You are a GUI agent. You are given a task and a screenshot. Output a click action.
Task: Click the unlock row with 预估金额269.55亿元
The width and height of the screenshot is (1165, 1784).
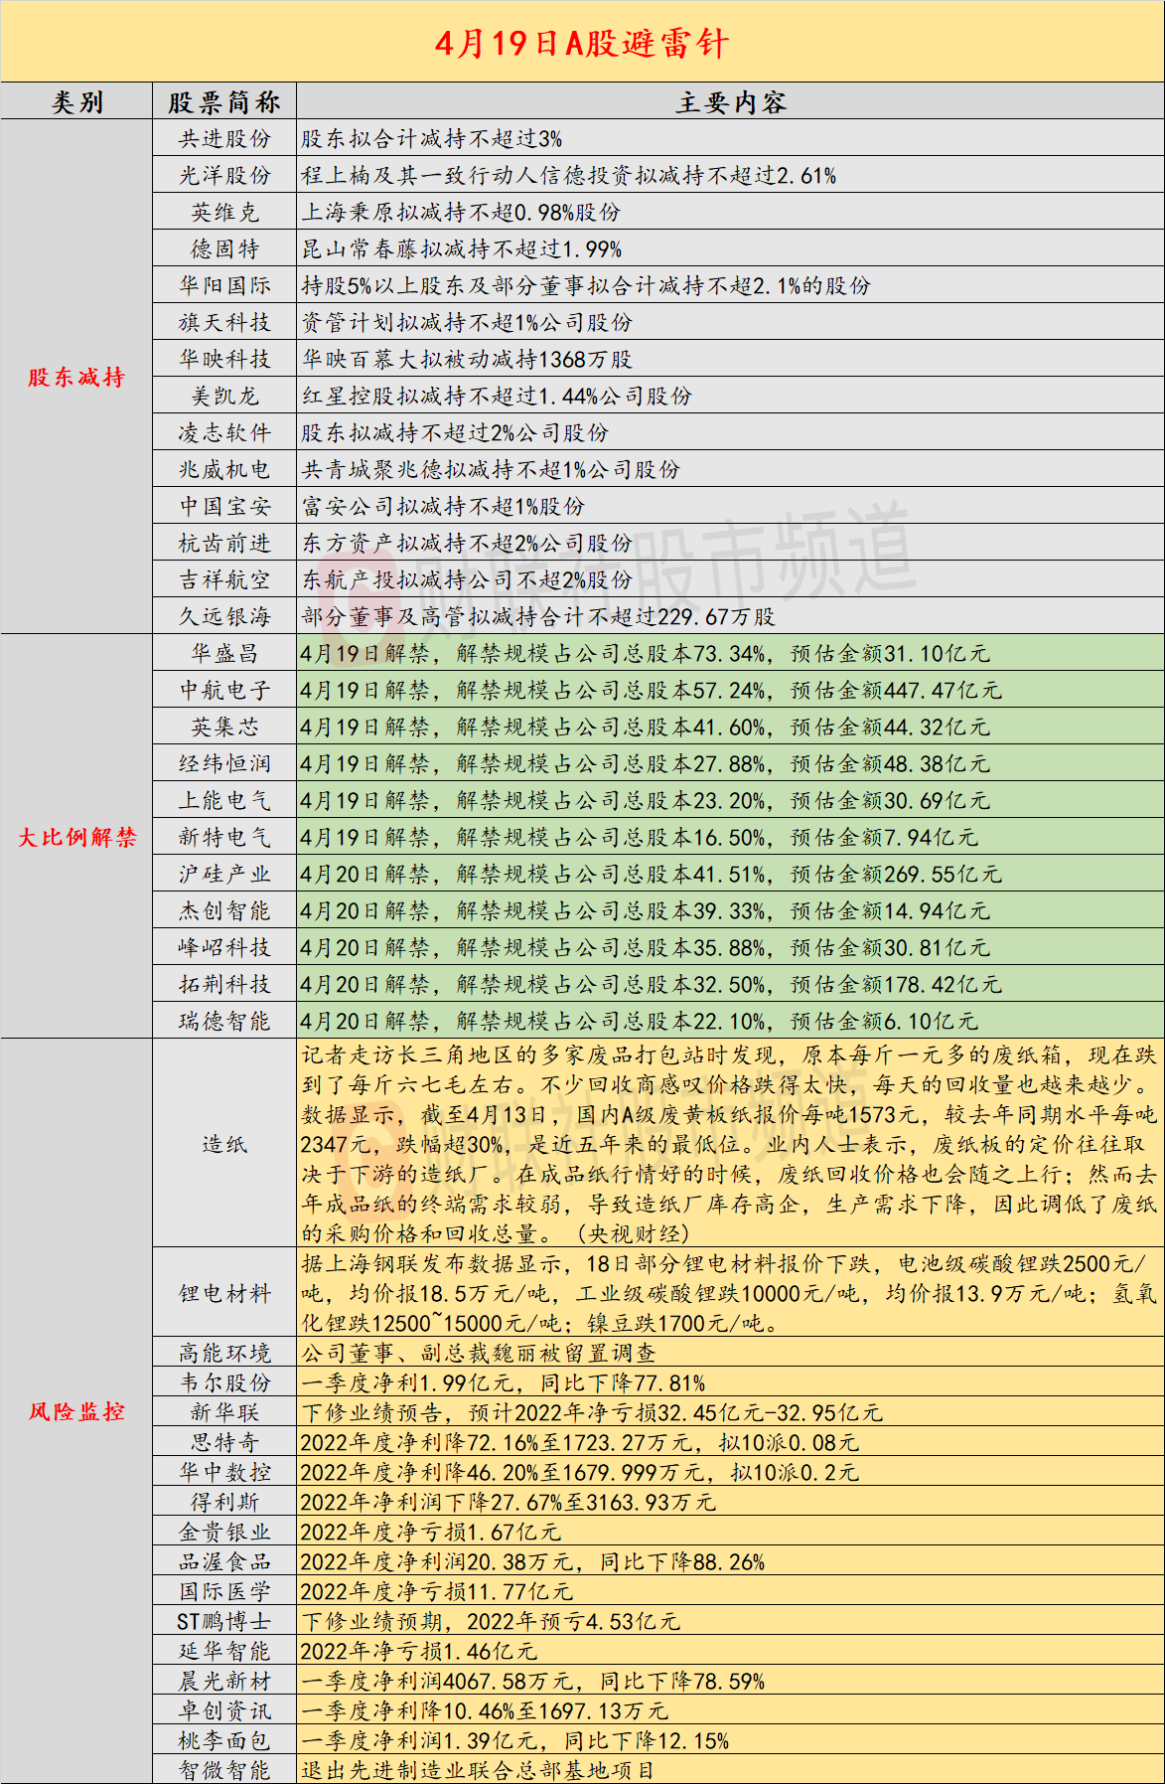pyautogui.click(x=730, y=874)
